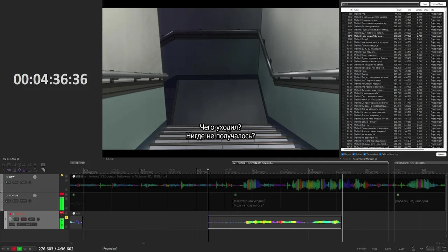Click the New Project toolbar icon

(3, 165)
